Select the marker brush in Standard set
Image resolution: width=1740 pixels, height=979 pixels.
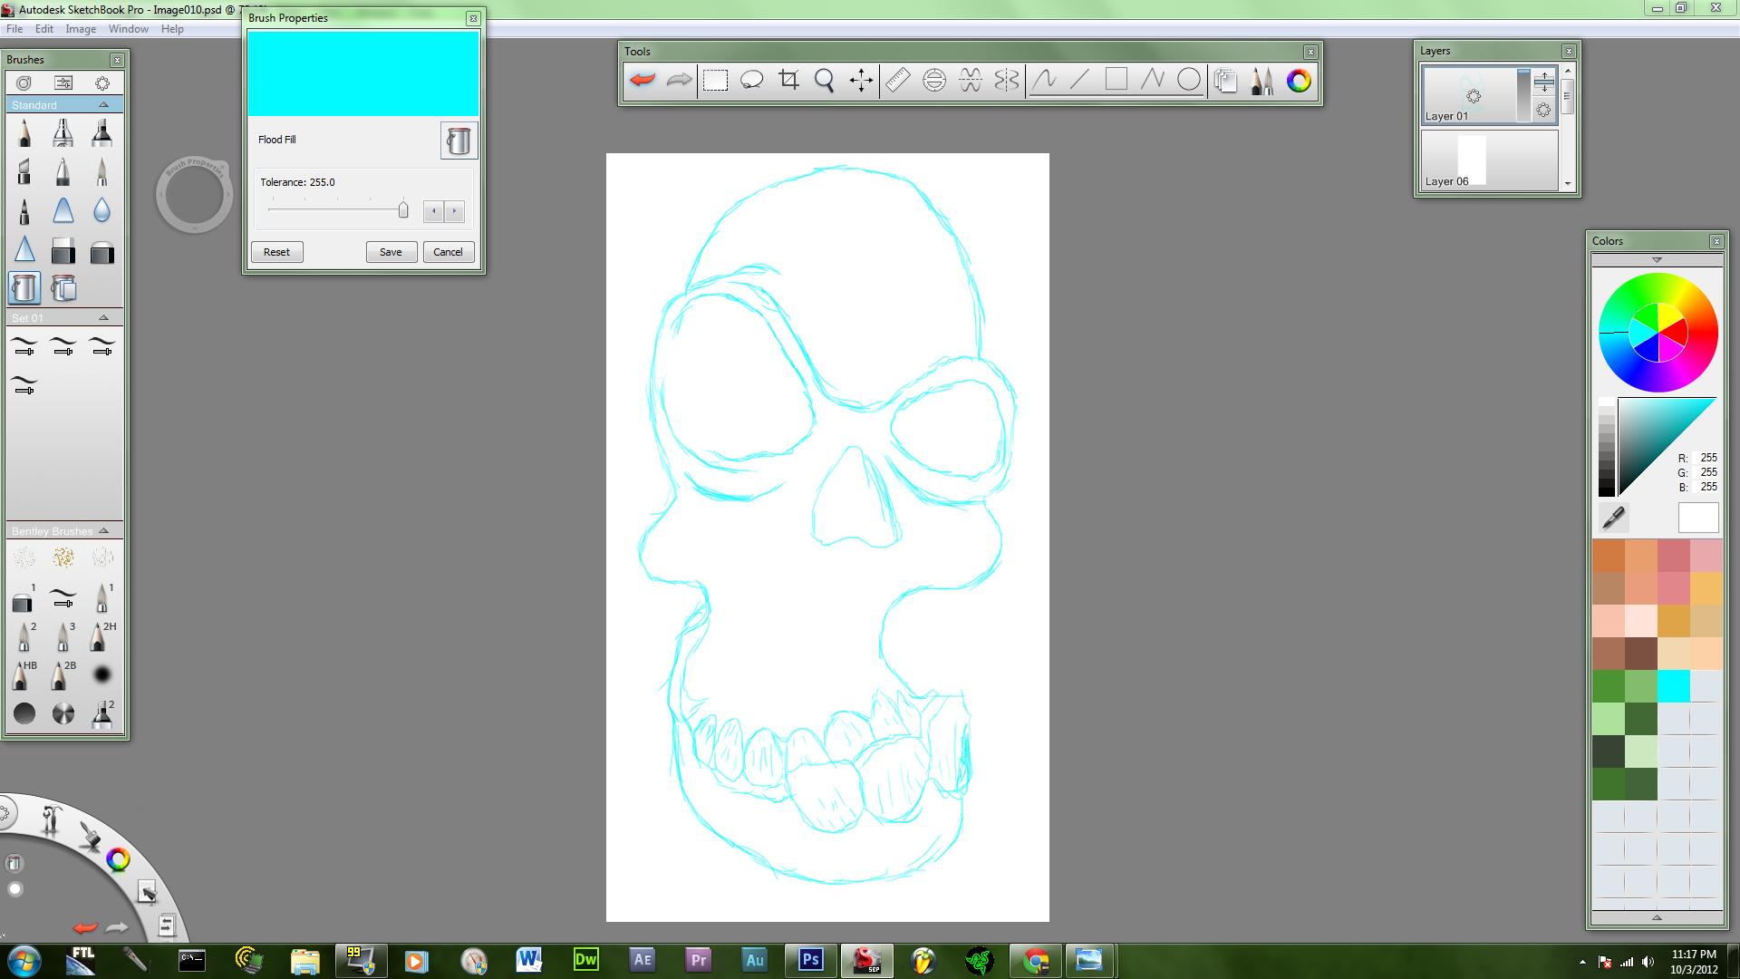[101, 133]
